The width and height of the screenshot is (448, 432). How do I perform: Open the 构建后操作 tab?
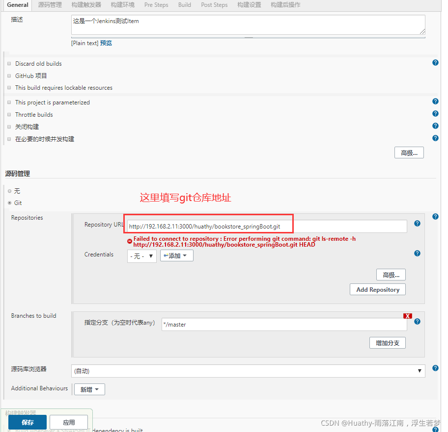pos(285,5)
